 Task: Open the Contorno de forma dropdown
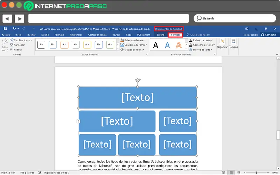(x=134, y=45)
